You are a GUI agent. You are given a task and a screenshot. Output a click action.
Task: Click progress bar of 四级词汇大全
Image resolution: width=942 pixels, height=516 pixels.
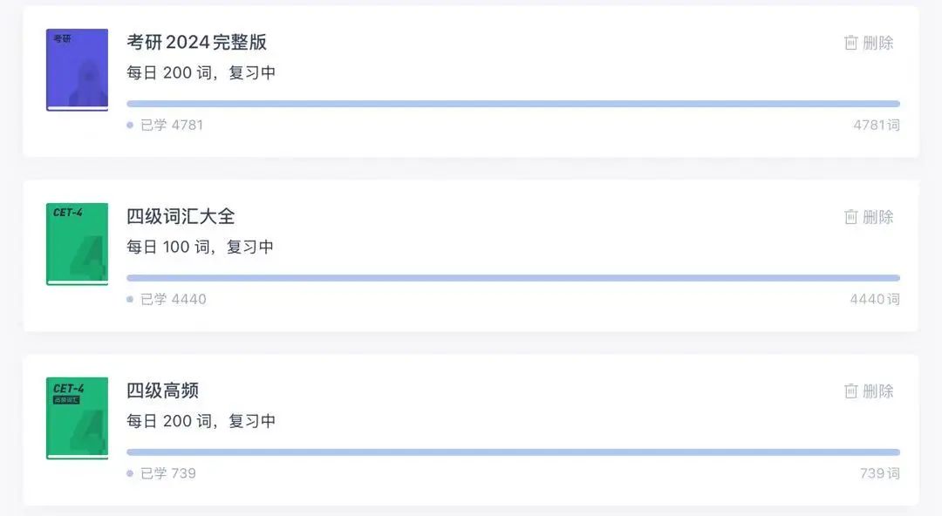[513, 278]
